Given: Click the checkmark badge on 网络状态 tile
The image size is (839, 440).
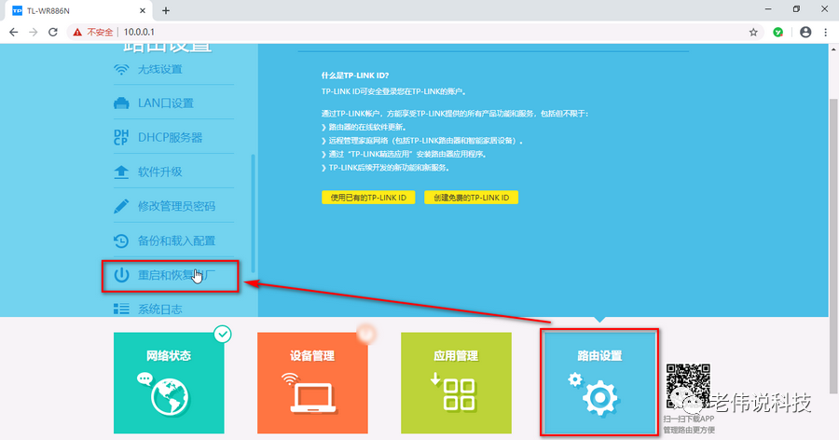Looking at the screenshot, I should (223, 334).
